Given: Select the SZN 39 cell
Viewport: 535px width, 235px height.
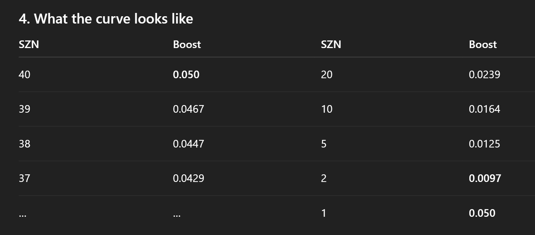Looking at the screenshot, I should [x=25, y=109].
